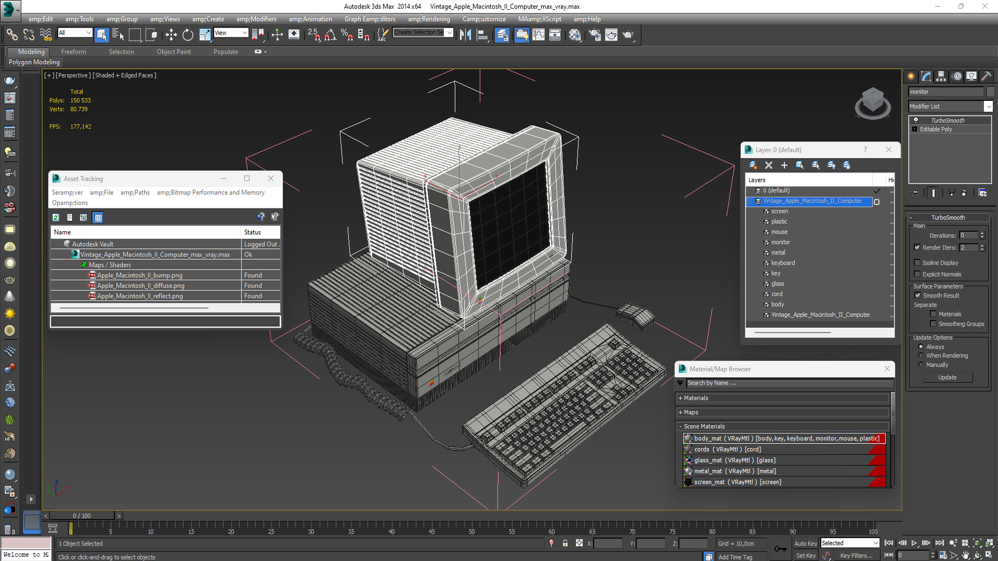Toggle the Angle Snap tool

coord(330,35)
